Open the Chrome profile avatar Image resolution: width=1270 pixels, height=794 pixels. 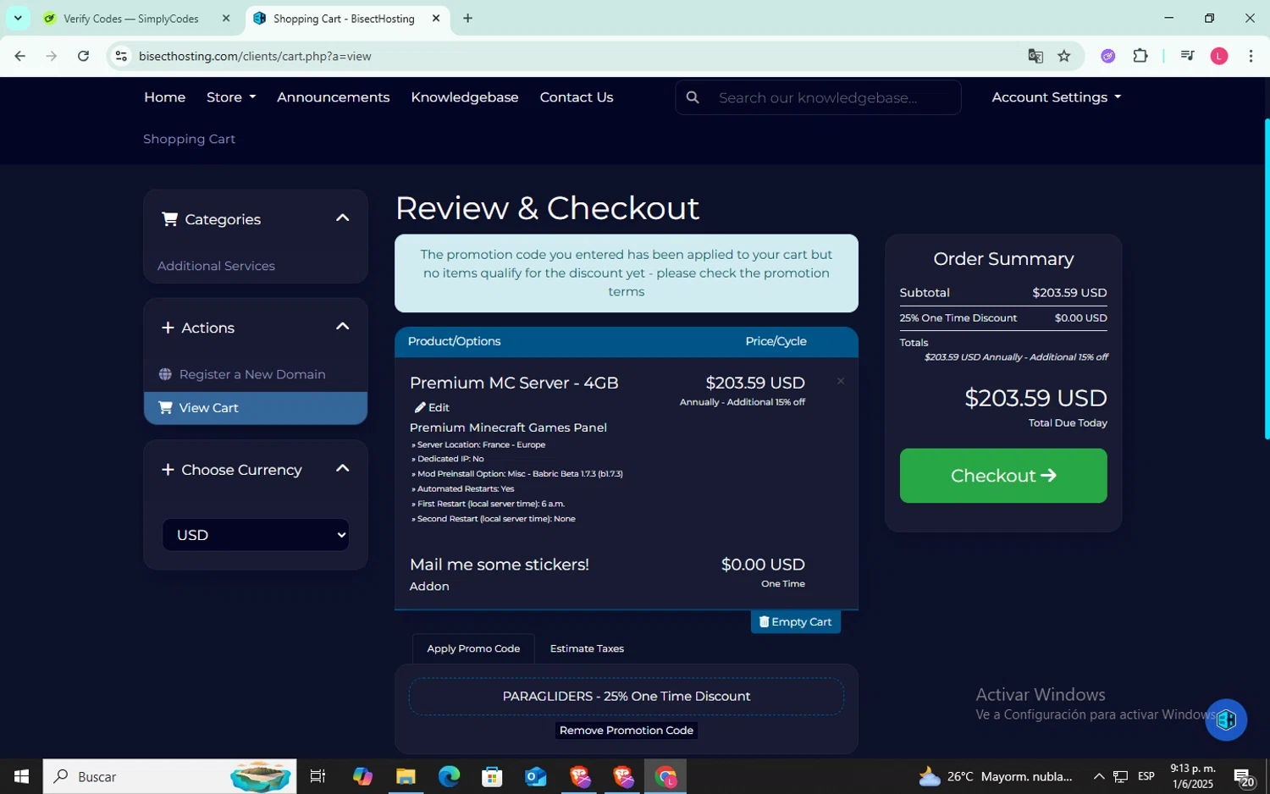[x=1219, y=56]
